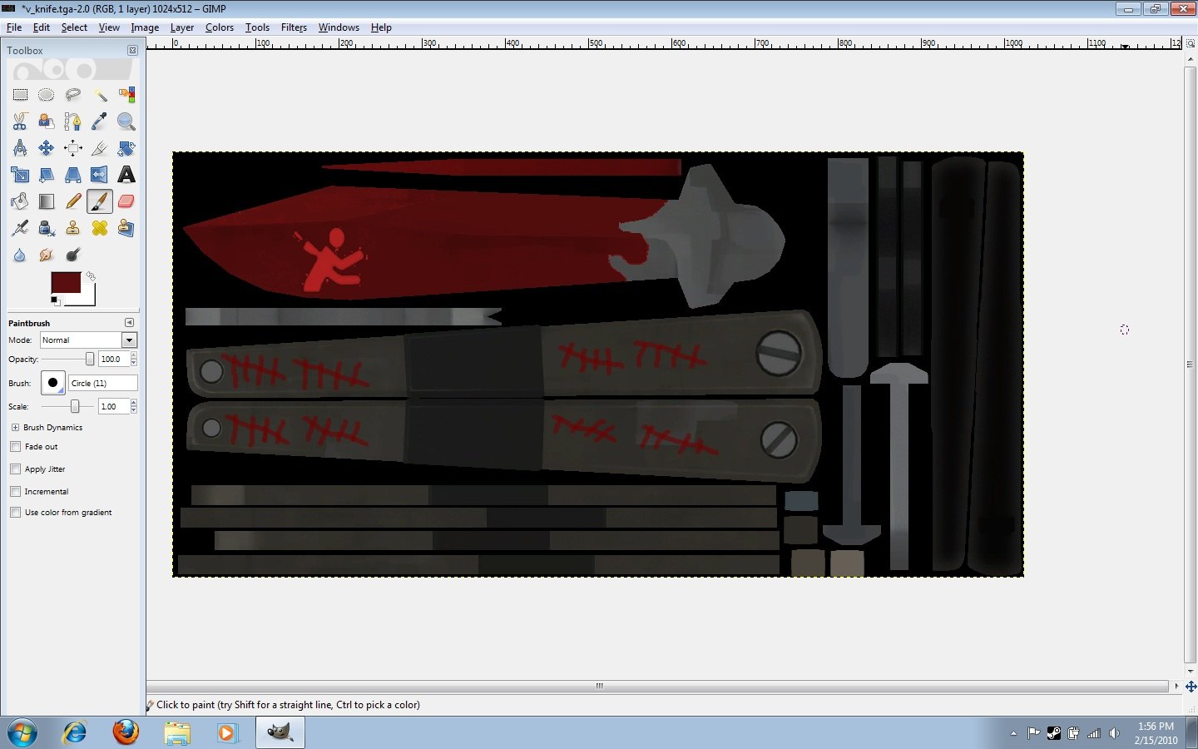Pick the Smudge tool

(47, 255)
